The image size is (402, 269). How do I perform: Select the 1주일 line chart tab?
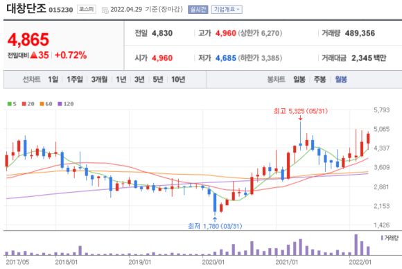click(75, 80)
